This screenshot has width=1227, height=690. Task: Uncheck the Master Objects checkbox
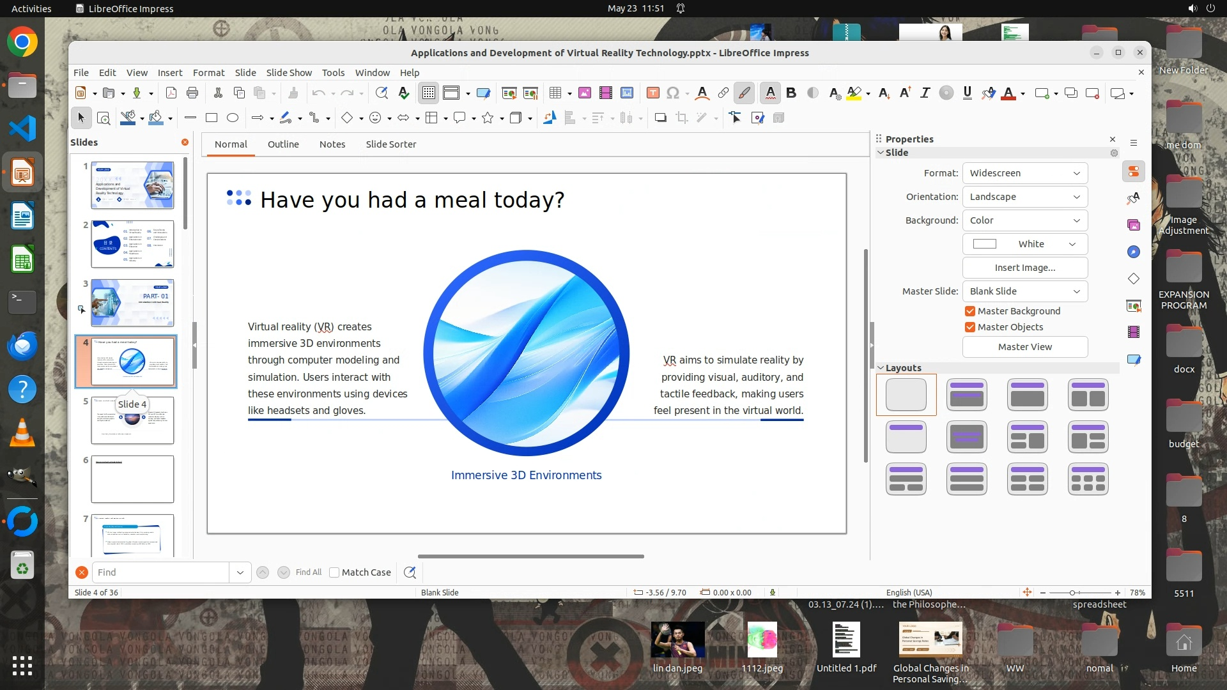point(970,327)
